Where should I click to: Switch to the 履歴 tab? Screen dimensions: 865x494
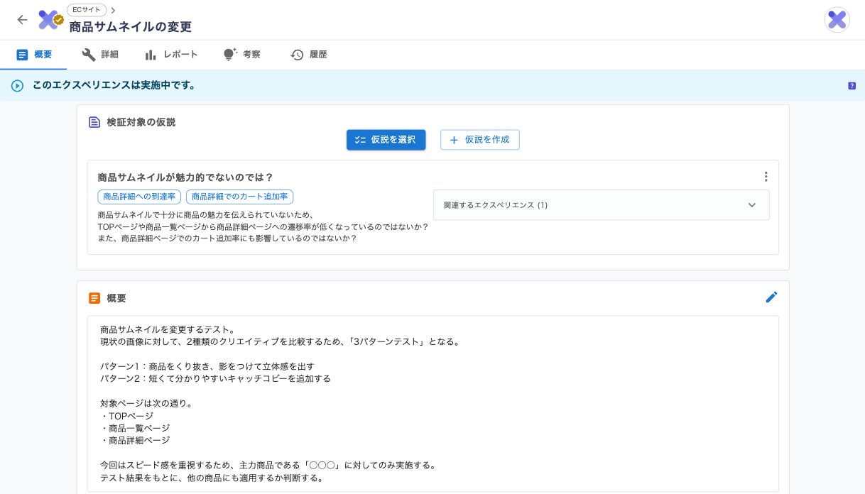click(x=309, y=55)
